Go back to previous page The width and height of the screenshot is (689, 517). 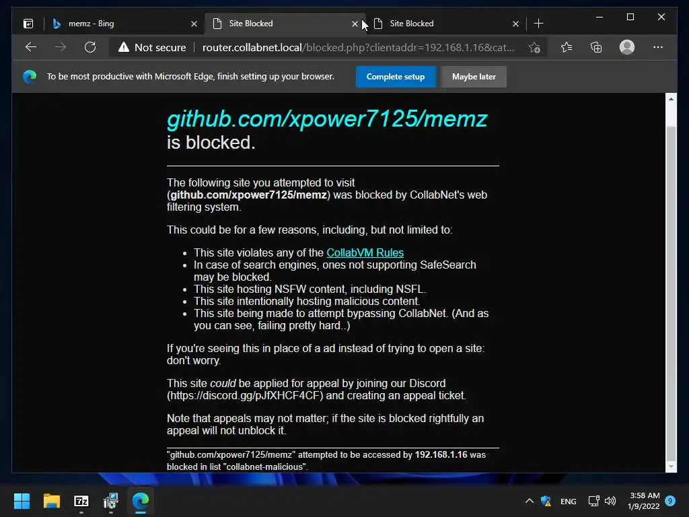pos(31,47)
